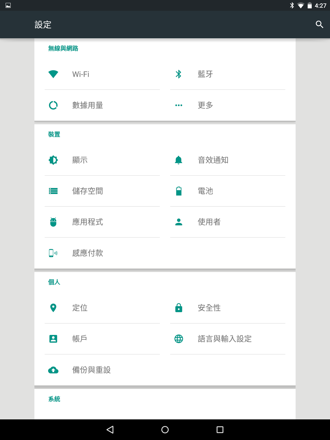Viewport: 330px width, 440px height.
Task: Tap the battery icon for 電池
Action: pyautogui.click(x=179, y=191)
